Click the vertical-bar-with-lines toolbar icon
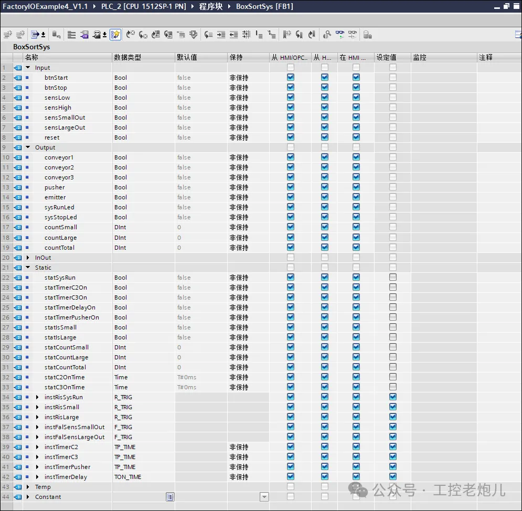Image resolution: width=522 pixels, height=511 pixels. (x=259, y=34)
